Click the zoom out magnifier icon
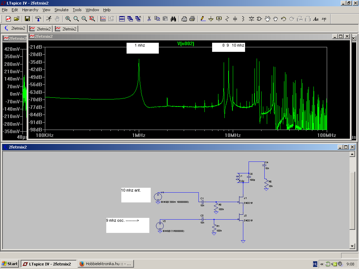359x269 pixels. pos(84,19)
